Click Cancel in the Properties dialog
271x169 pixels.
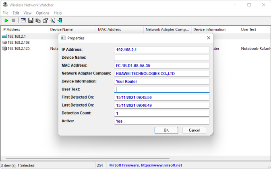point(194,130)
